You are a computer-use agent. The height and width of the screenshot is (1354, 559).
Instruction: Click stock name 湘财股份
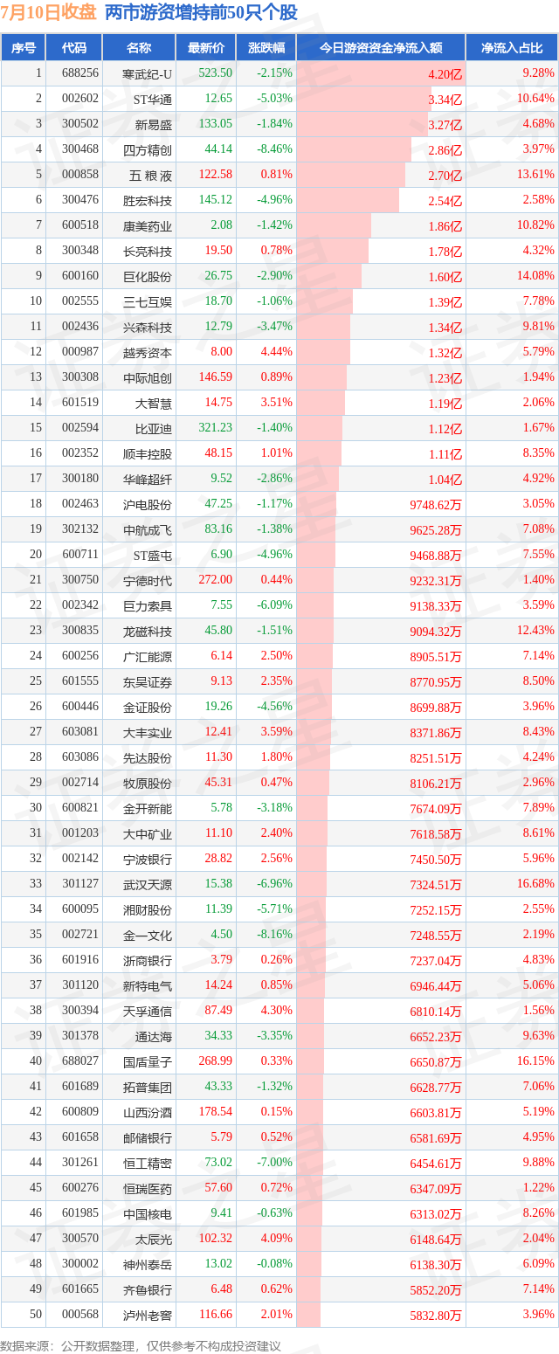148,909
